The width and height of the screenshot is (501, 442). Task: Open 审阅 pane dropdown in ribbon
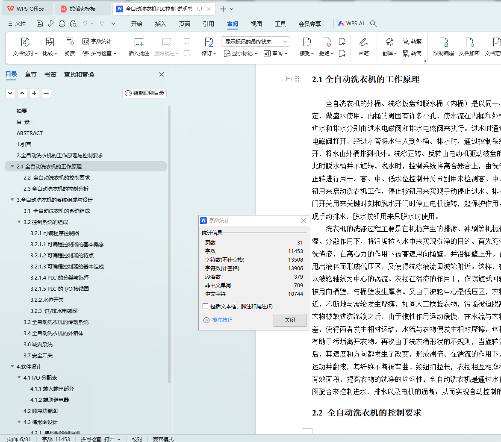[275, 53]
